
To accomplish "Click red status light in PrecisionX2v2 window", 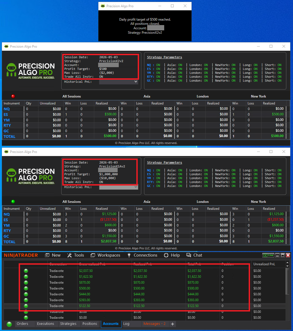I will tap(13, 96).
